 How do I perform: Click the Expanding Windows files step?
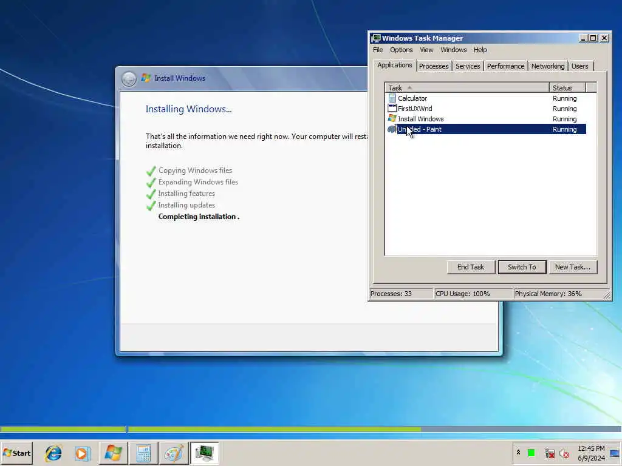[199, 182]
